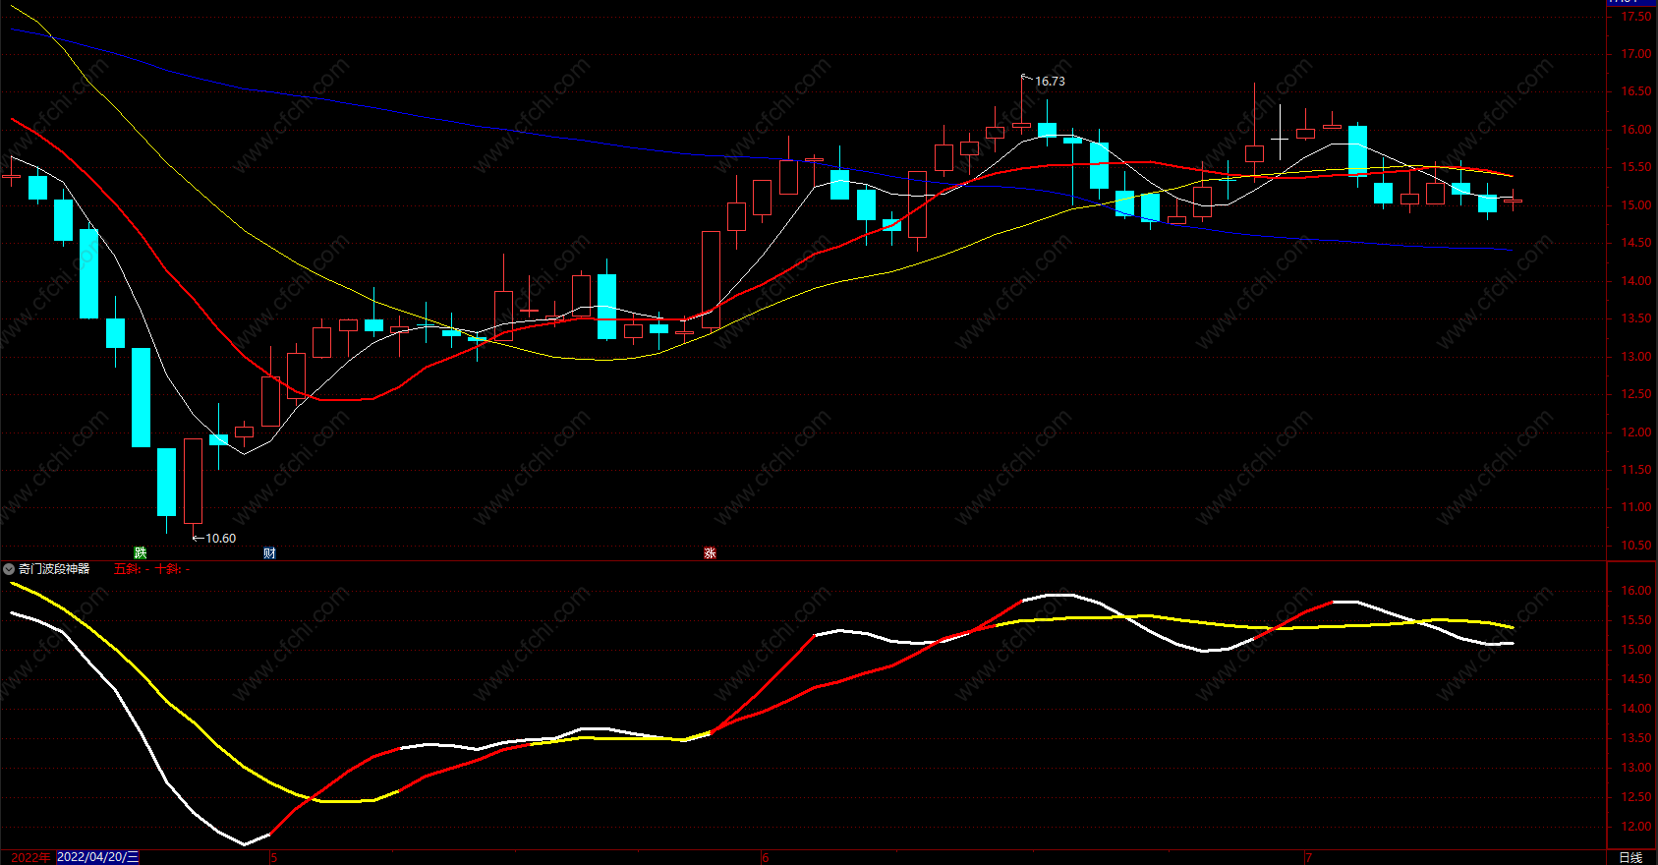Click the blue 财 financial marker icon
This screenshot has height=865, width=1658.
(x=270, y=553)
